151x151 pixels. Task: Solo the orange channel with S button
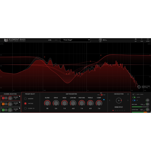6,104
